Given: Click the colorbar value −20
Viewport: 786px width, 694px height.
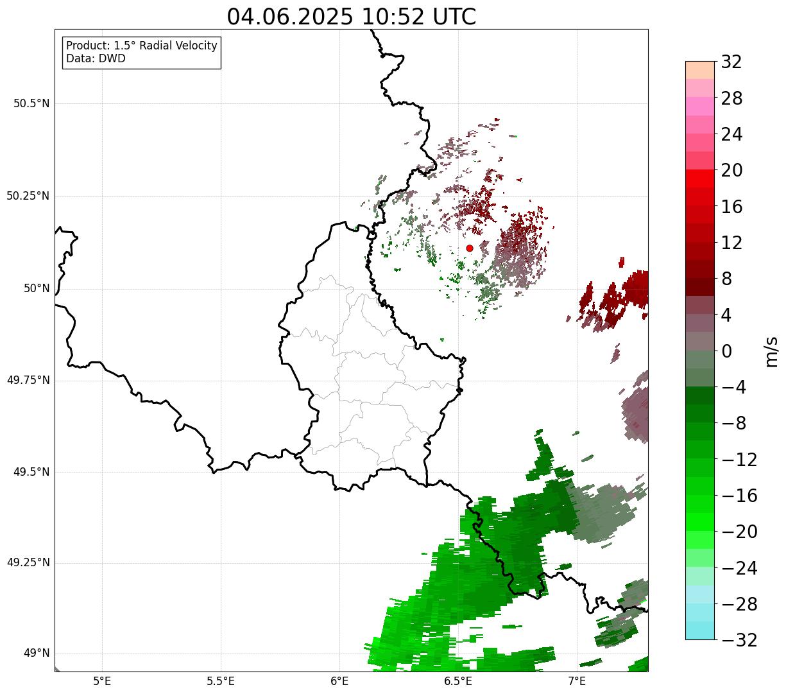Looking at the screenshot, I should coord(739,532).
